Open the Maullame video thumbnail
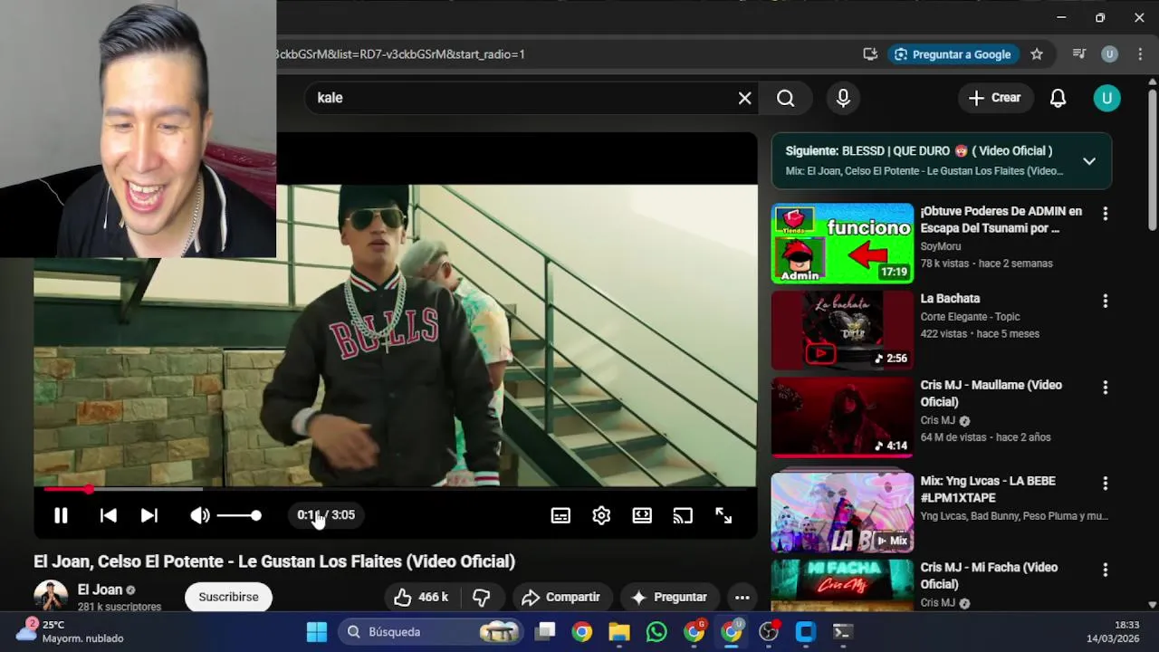The width and height of the screenshot is (1159, 652). pos(842,417)
